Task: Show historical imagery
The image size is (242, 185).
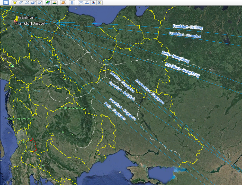Action: tap(48, 3)
